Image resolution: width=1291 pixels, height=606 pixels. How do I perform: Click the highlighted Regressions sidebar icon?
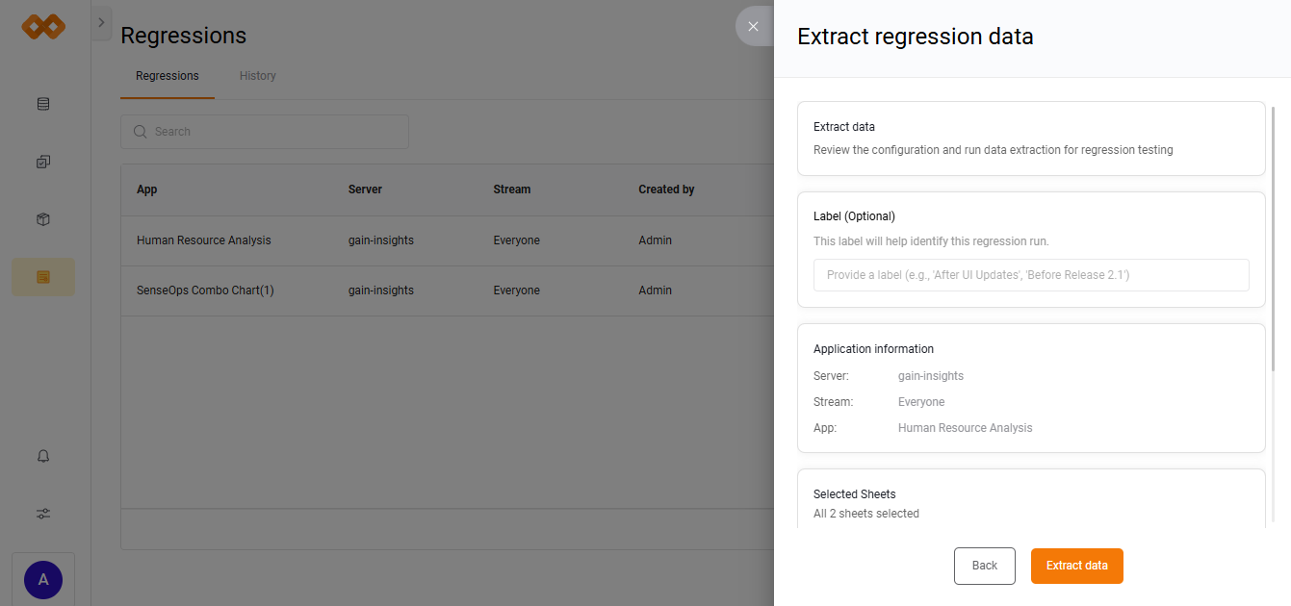[x=42, y=276]
